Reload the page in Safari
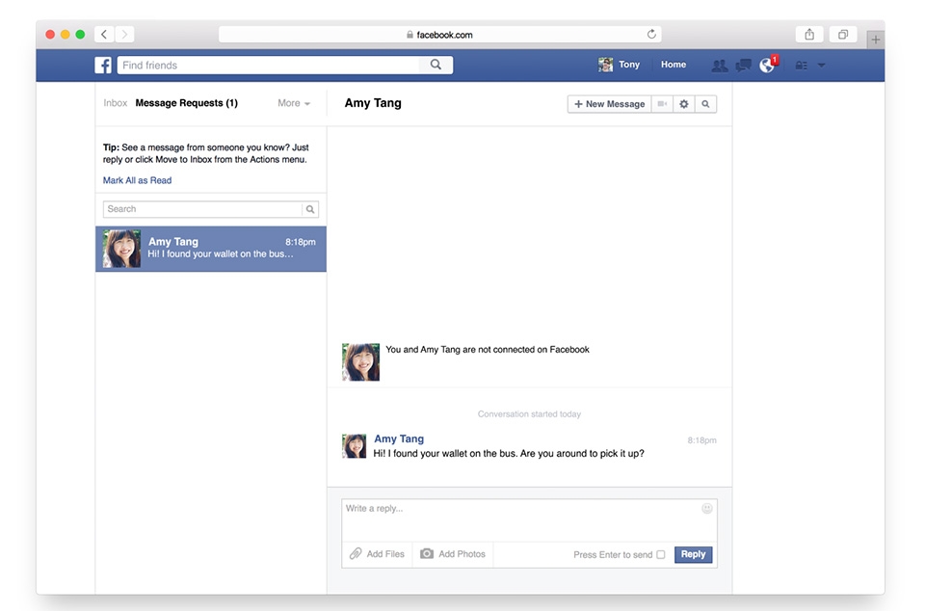Screen dimensions: 925x611 click(651, 34)
